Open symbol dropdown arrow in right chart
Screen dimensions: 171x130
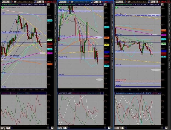point(124,2)
